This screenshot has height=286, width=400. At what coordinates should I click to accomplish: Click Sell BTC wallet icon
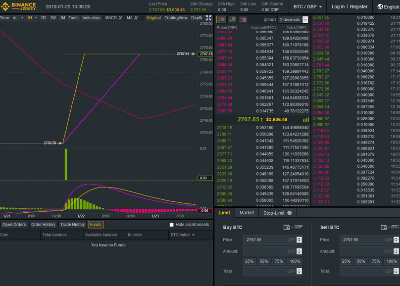[384, 227]
